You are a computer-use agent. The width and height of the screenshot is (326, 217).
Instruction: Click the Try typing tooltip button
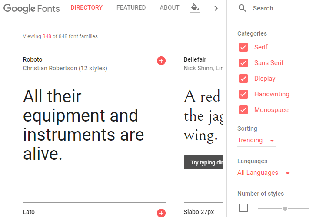203,162
